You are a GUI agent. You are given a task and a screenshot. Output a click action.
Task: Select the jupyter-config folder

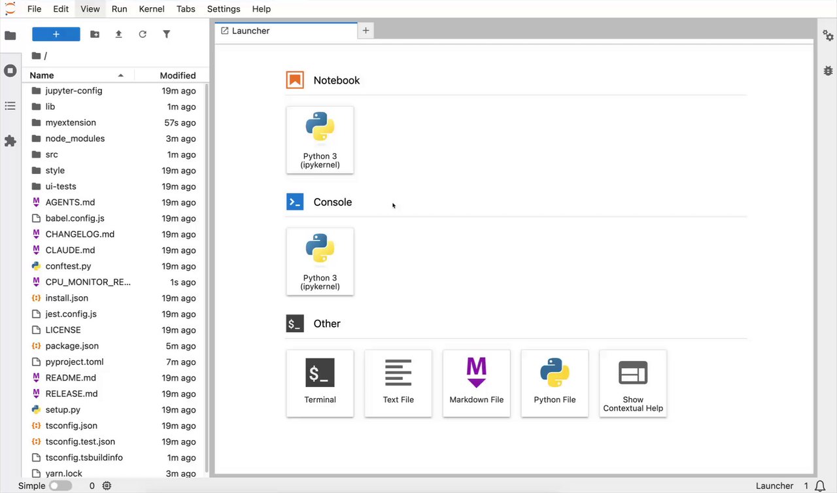coord(114,91)
